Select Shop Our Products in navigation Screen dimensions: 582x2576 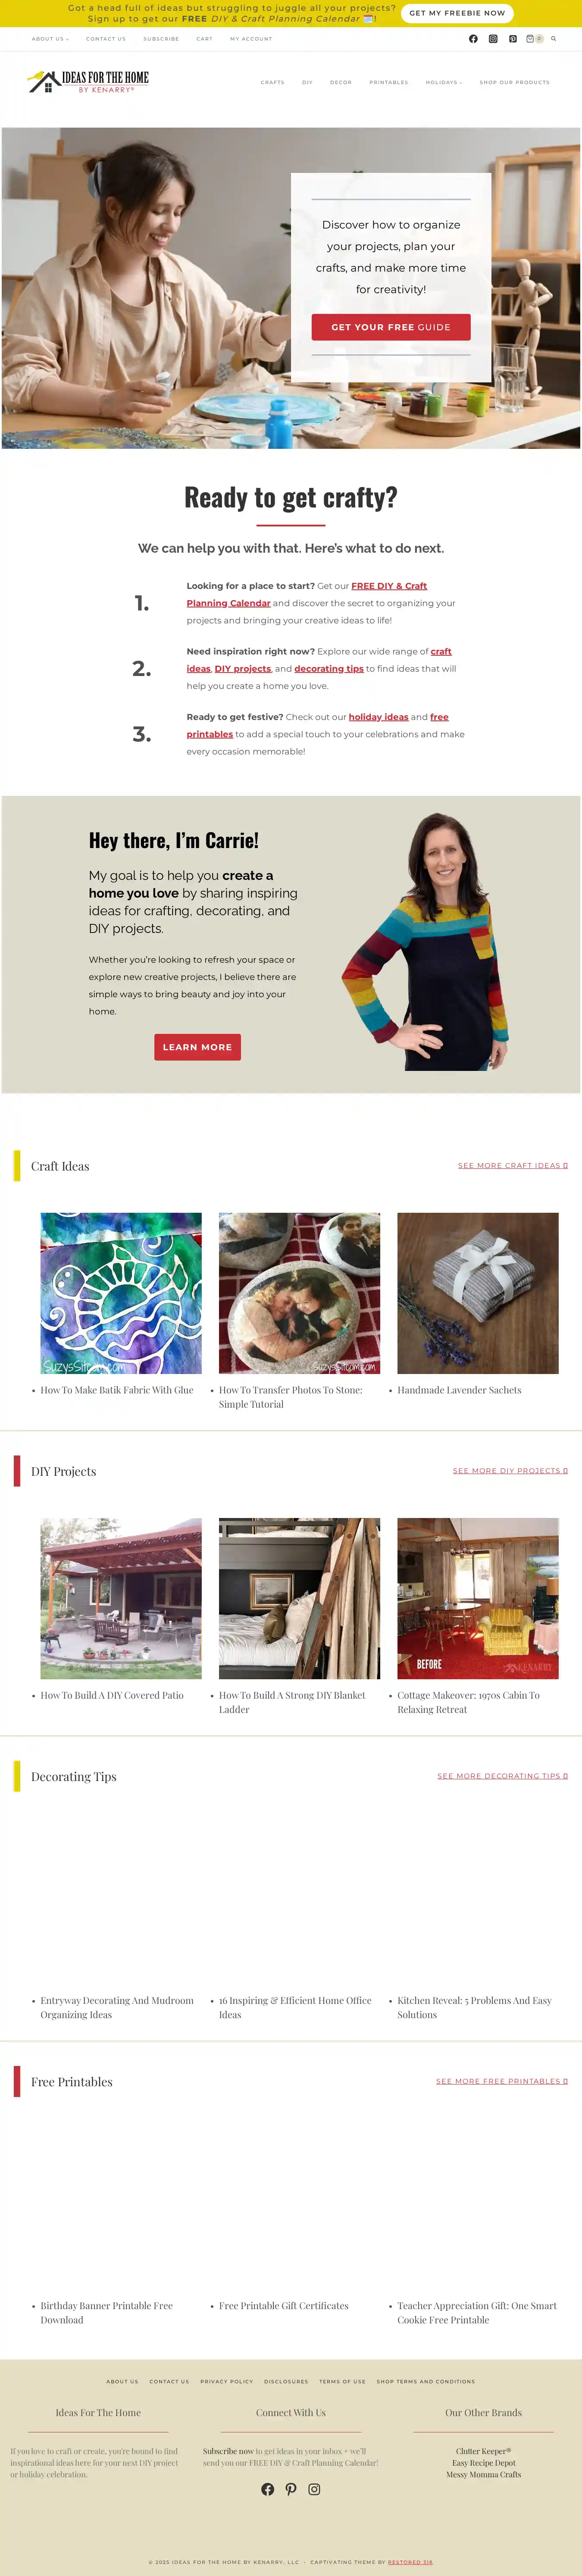click(514, 82)
